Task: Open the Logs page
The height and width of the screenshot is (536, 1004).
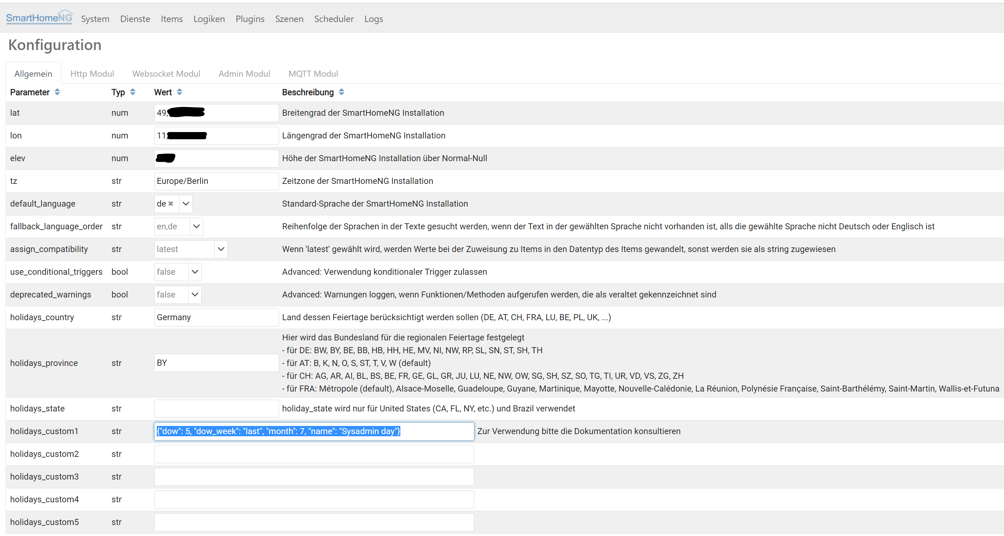Action: (x=373, y=19)
